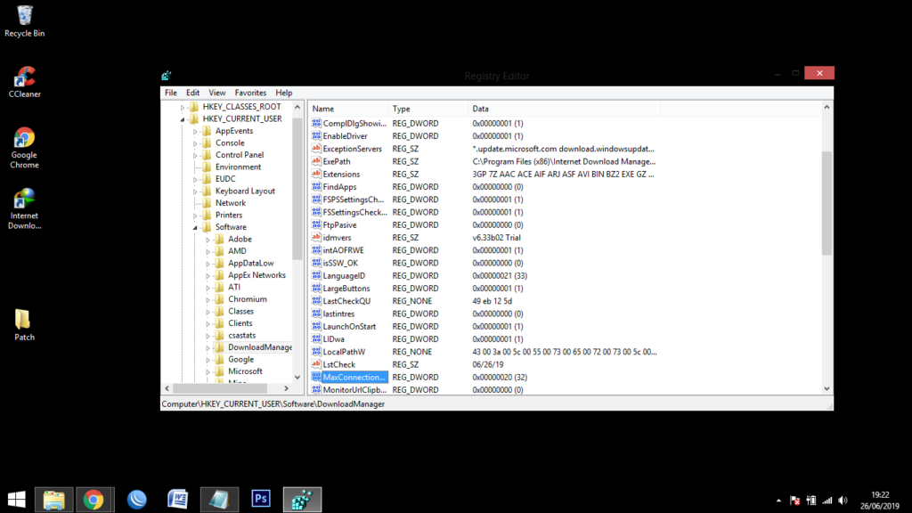This screenshot has width=912, height=513.
Task: Select the LaunchOnStart value
Action: (349, 326)
